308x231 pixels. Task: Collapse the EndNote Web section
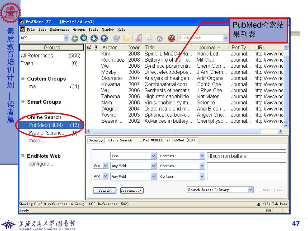23,156
